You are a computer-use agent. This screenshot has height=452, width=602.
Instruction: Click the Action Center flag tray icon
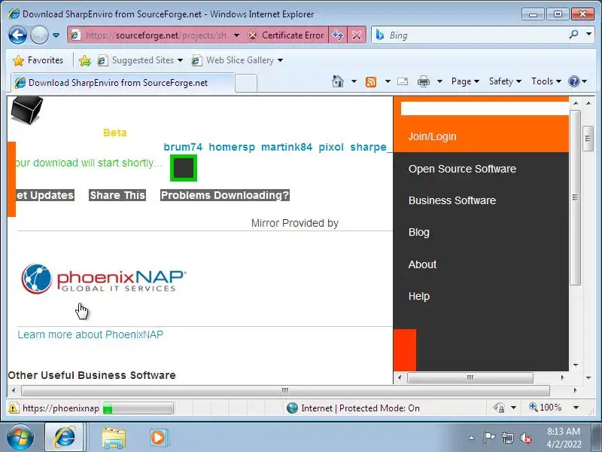[489, 438]
